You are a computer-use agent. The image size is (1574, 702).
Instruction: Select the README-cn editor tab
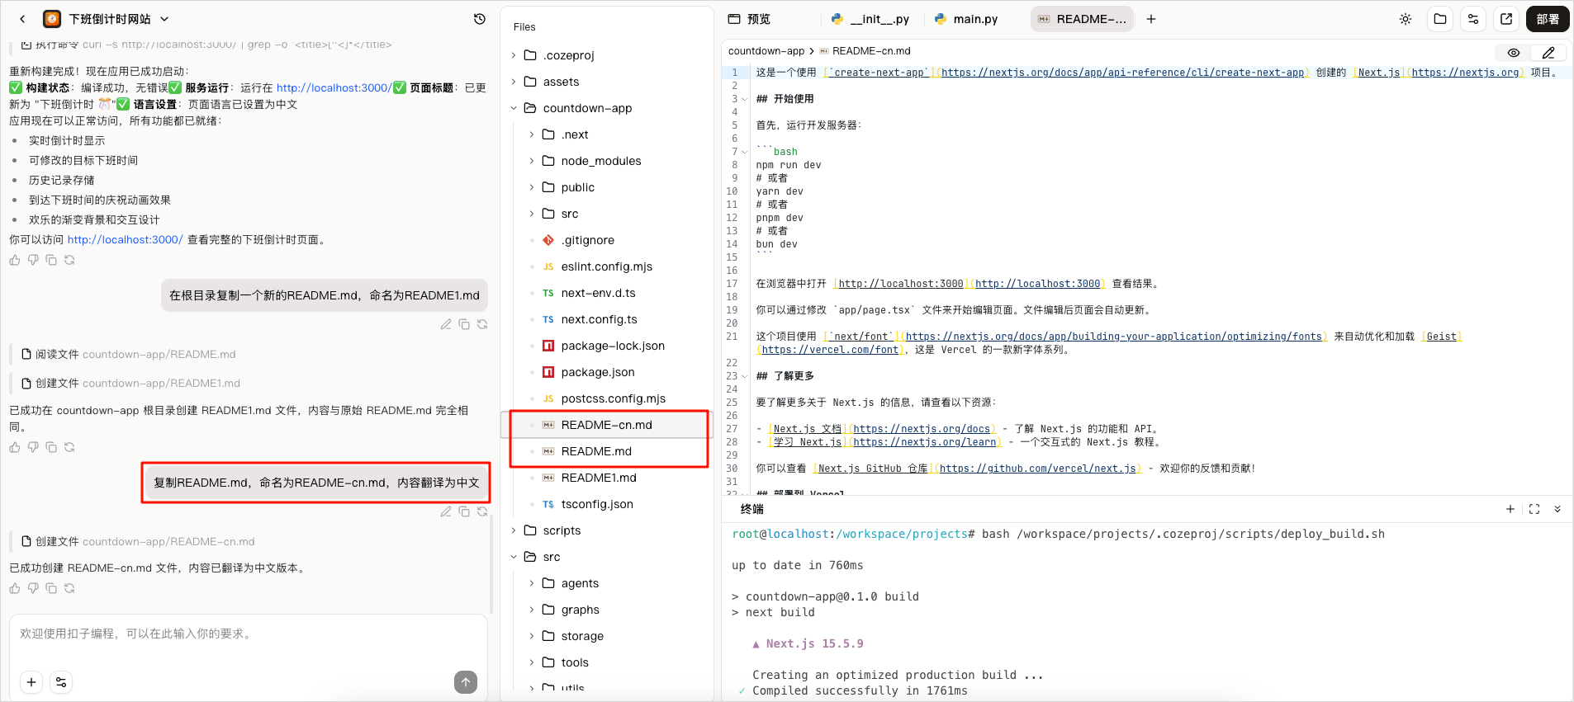tap(1083, 19)
